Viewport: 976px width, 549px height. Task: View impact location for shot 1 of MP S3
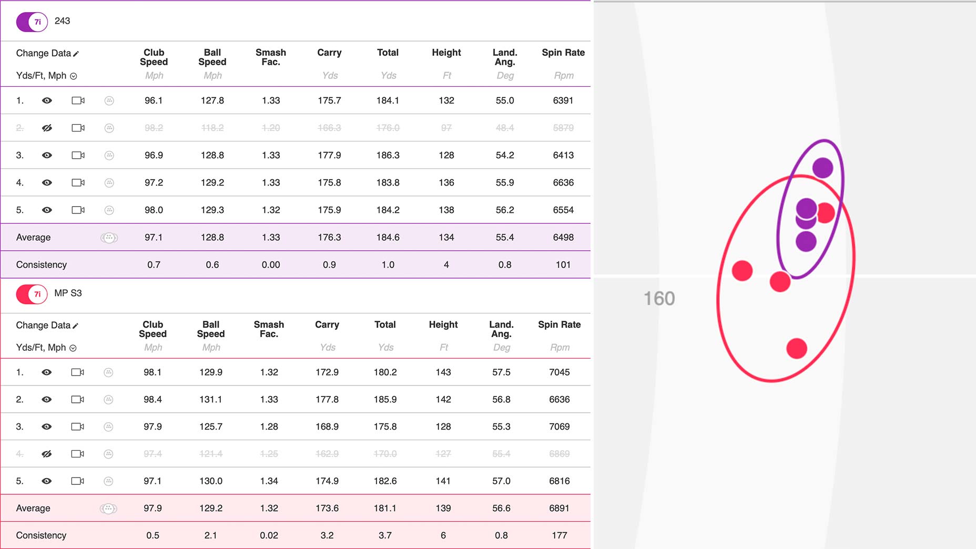point(109,372)
